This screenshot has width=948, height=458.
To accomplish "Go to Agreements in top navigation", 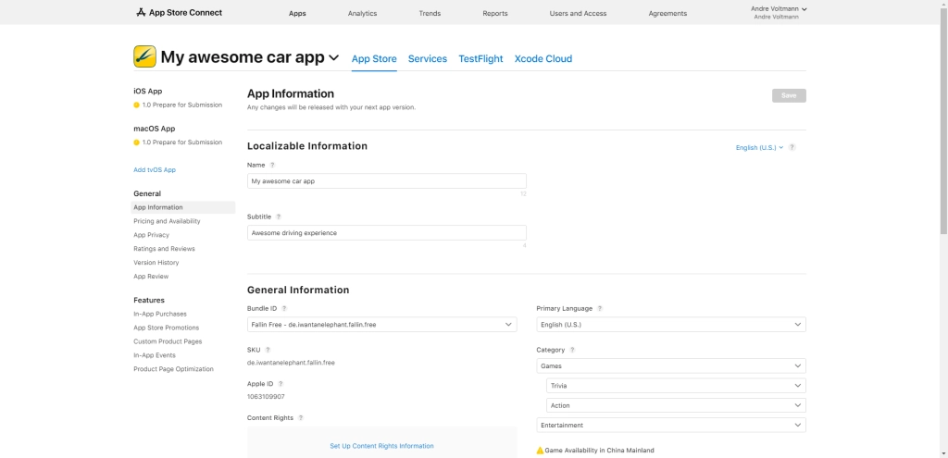I will [667, 13].
